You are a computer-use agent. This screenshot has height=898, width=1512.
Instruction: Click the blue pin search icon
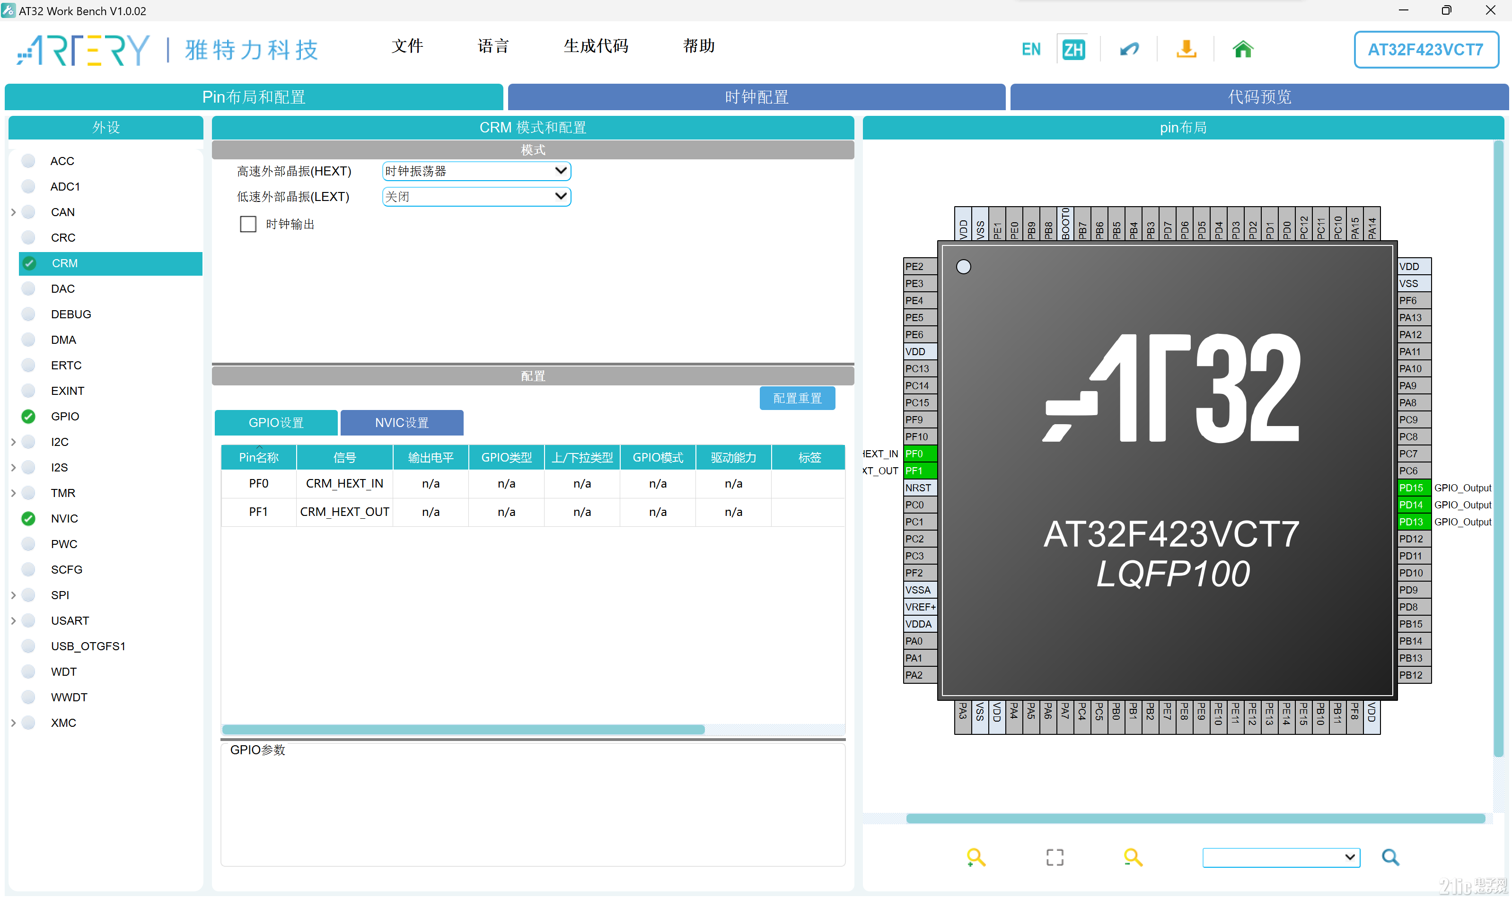tap(1390, 857)
